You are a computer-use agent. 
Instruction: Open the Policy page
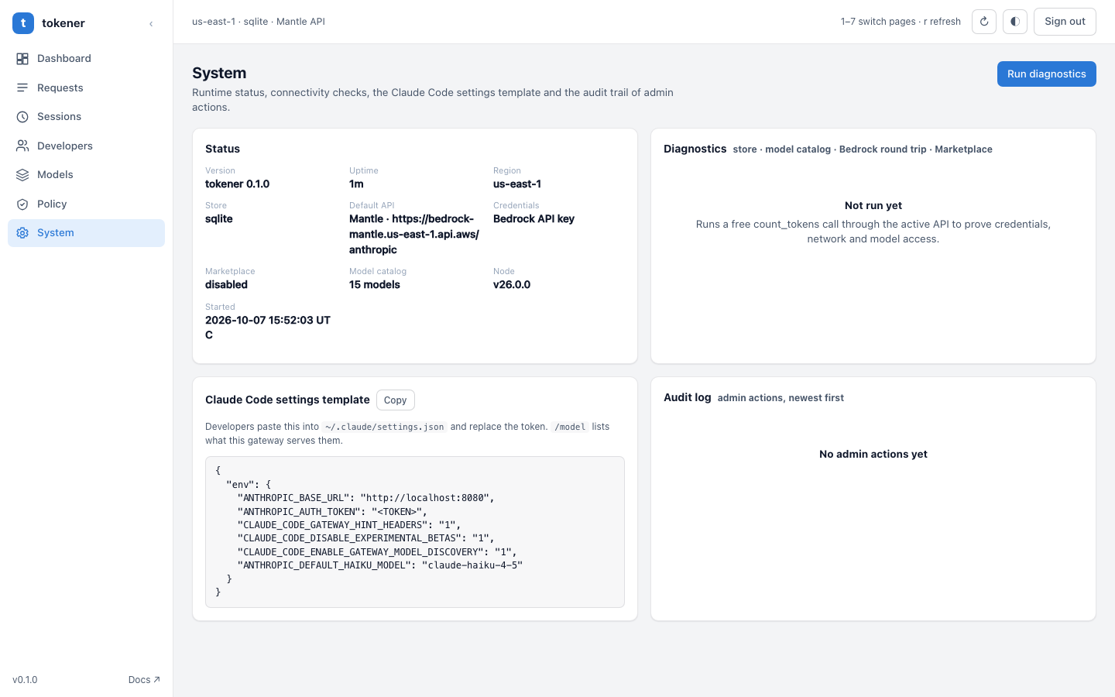tap(86, 204)
